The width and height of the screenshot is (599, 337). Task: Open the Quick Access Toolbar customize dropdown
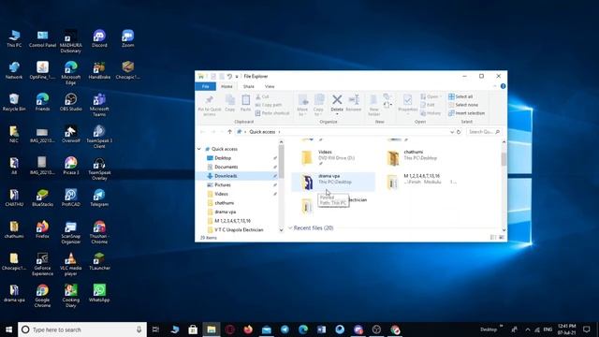click(x=237, y=77)
